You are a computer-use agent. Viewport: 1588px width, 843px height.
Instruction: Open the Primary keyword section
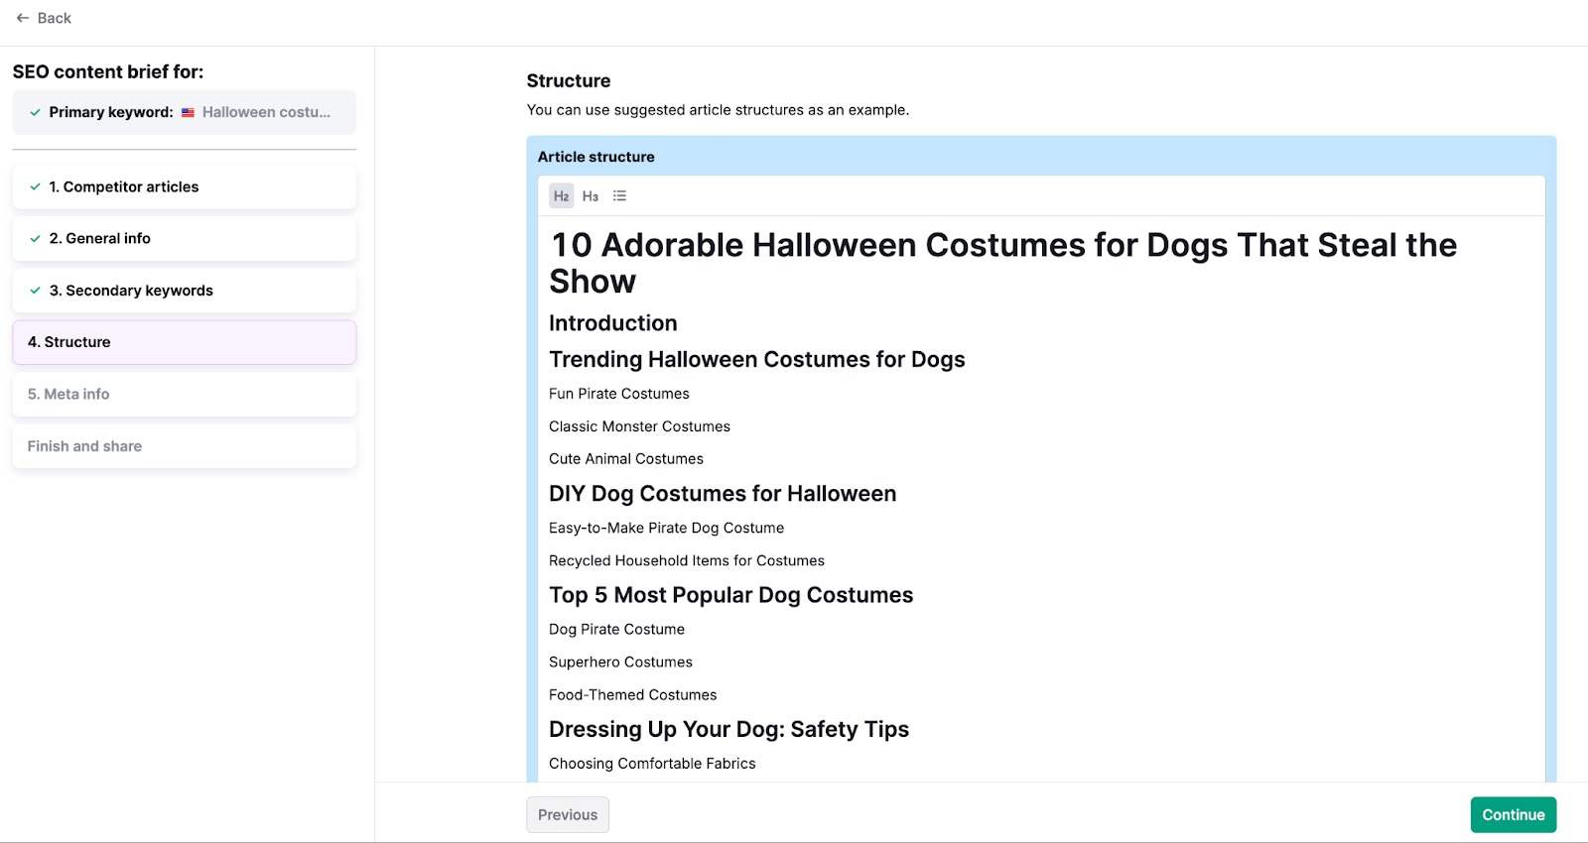tap(185, 113)
